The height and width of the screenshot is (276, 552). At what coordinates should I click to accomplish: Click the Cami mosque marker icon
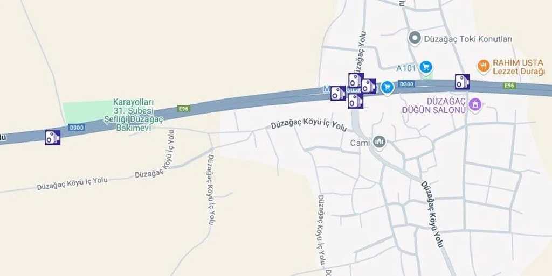pos(379,142)
